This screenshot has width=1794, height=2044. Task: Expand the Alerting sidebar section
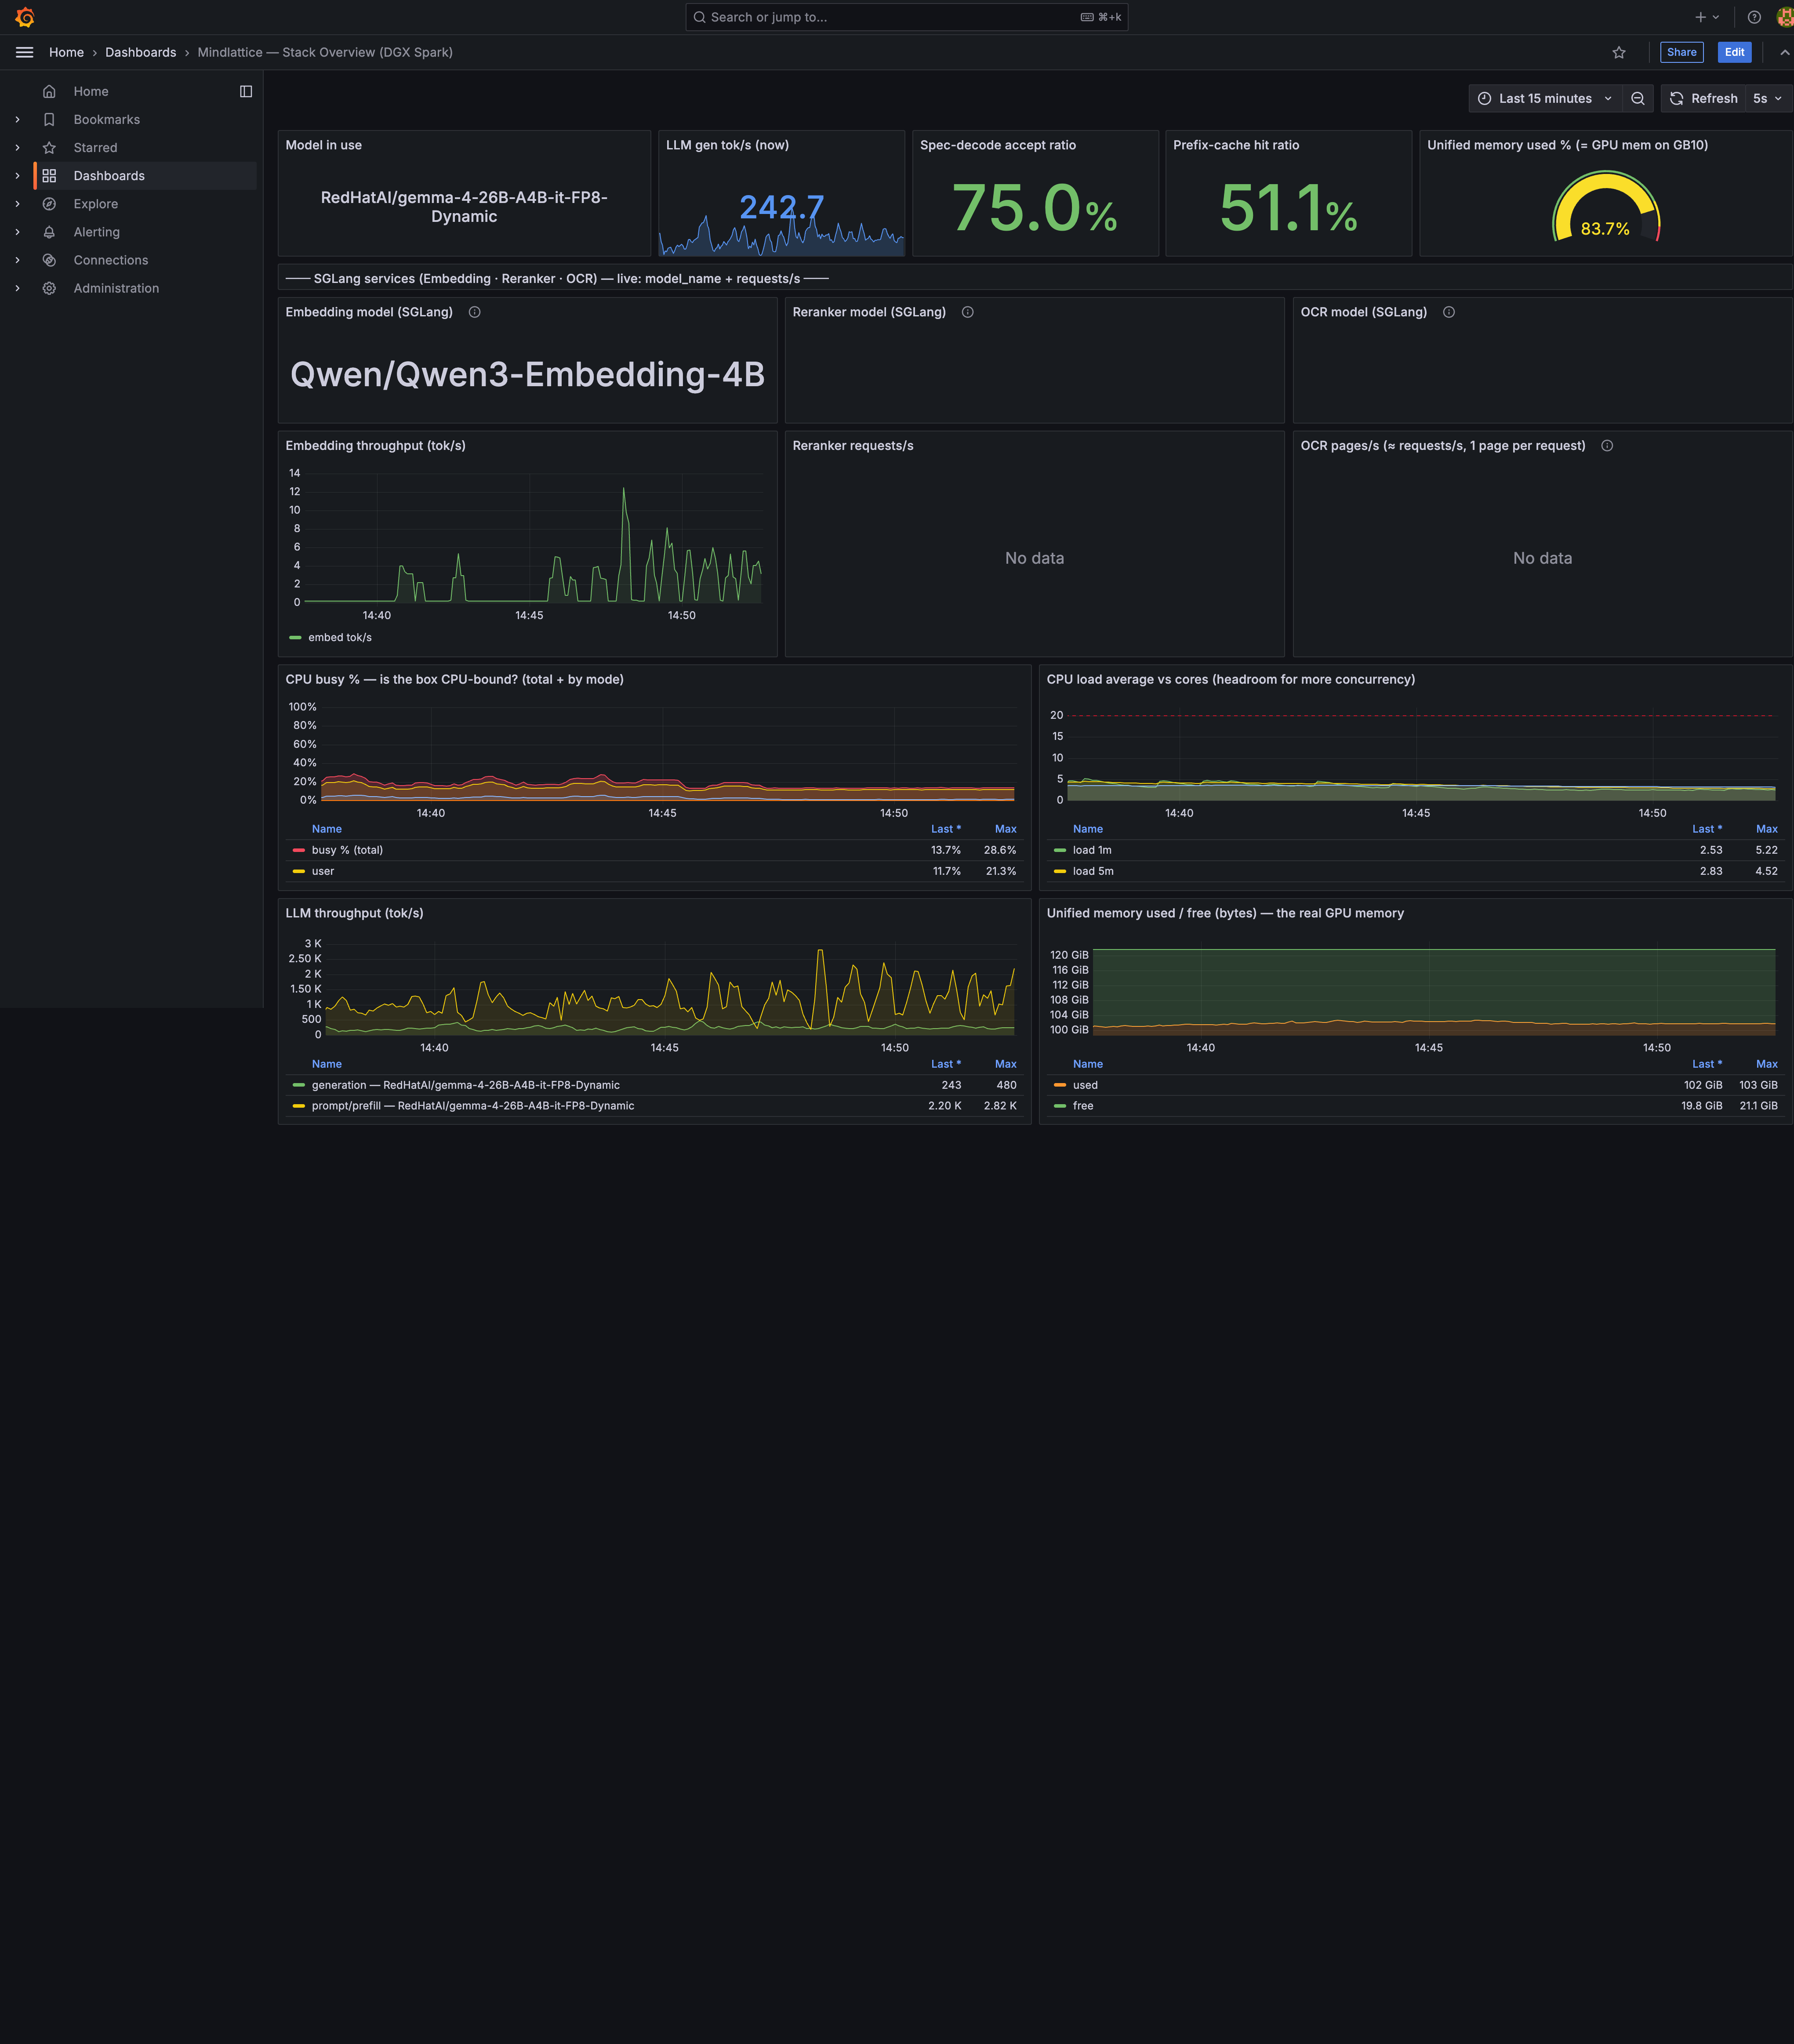click(17, 232)
